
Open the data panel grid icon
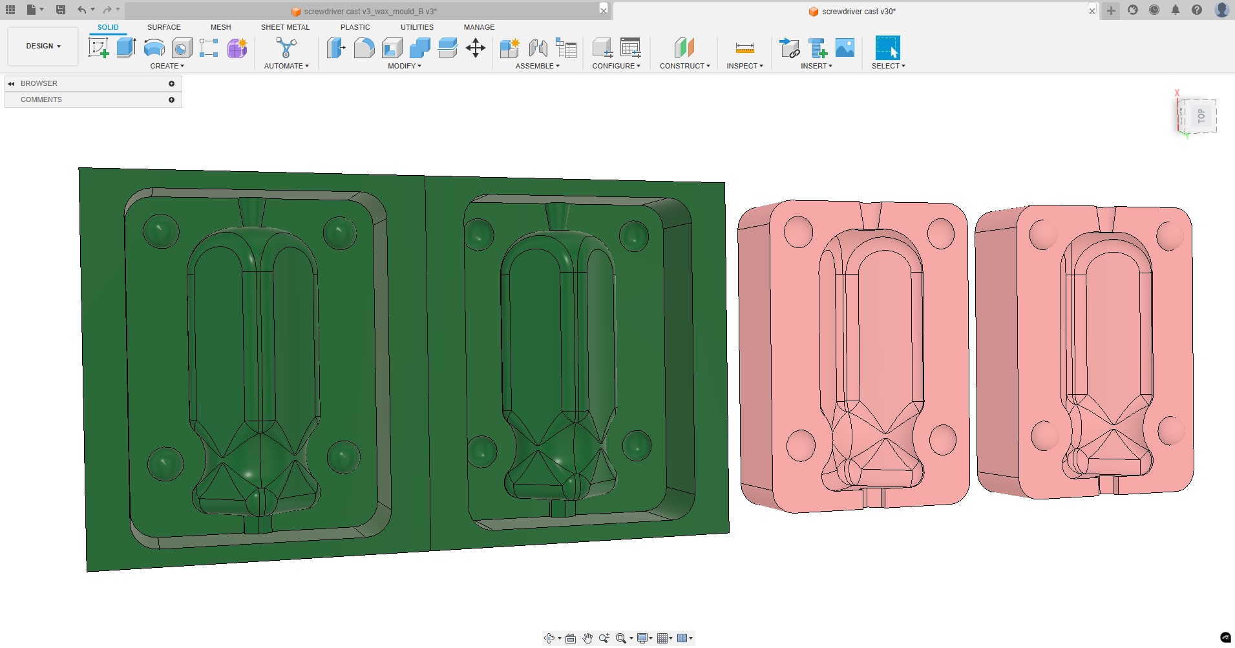[10, 10]
